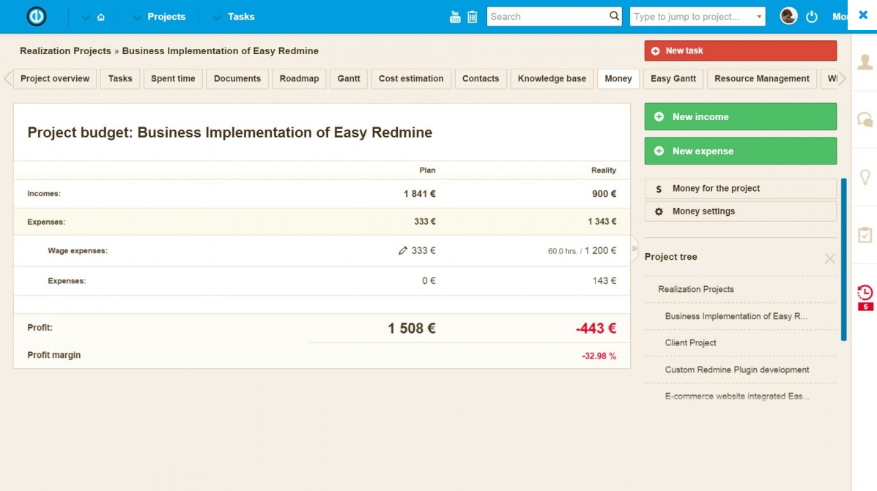
Task: Open the Easy Gantt tab
Action: click(x=673, y=79)
